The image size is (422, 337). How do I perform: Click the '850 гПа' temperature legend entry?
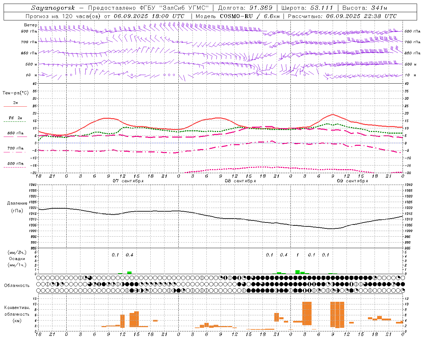click(15, 133)
